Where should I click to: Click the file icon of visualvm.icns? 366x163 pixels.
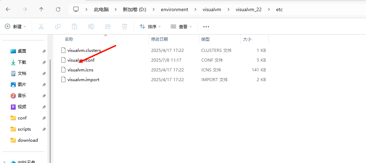point(63,70)
